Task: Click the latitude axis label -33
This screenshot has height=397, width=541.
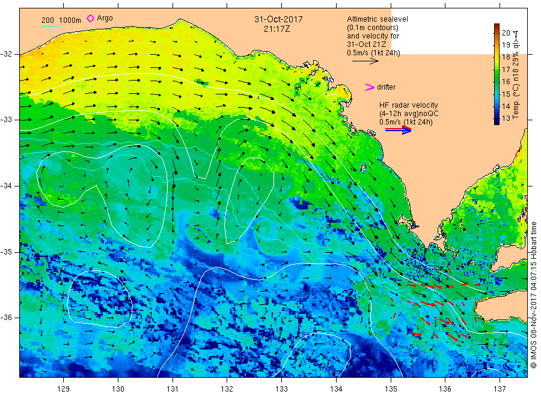Action: 6,120
